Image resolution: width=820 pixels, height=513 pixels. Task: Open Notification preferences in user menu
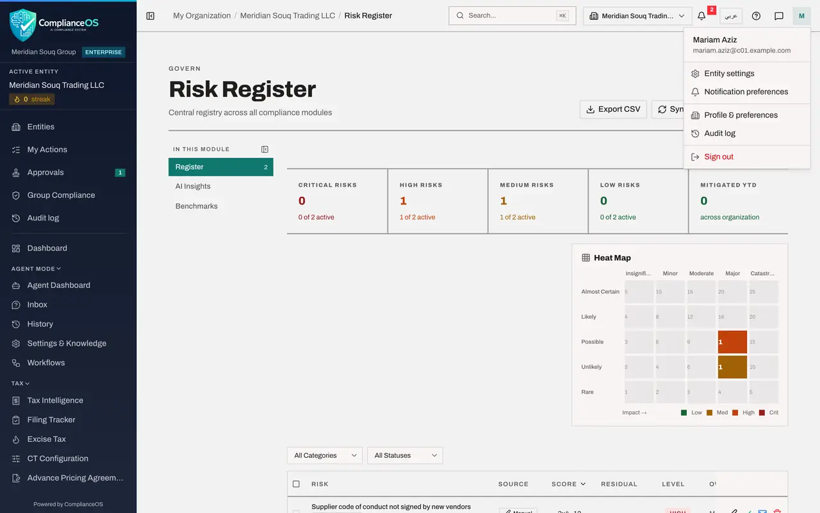tap(747, 92)
